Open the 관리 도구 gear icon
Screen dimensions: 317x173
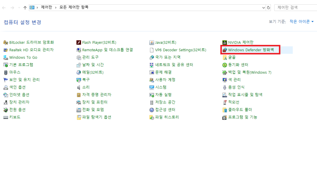pos(79,57)
